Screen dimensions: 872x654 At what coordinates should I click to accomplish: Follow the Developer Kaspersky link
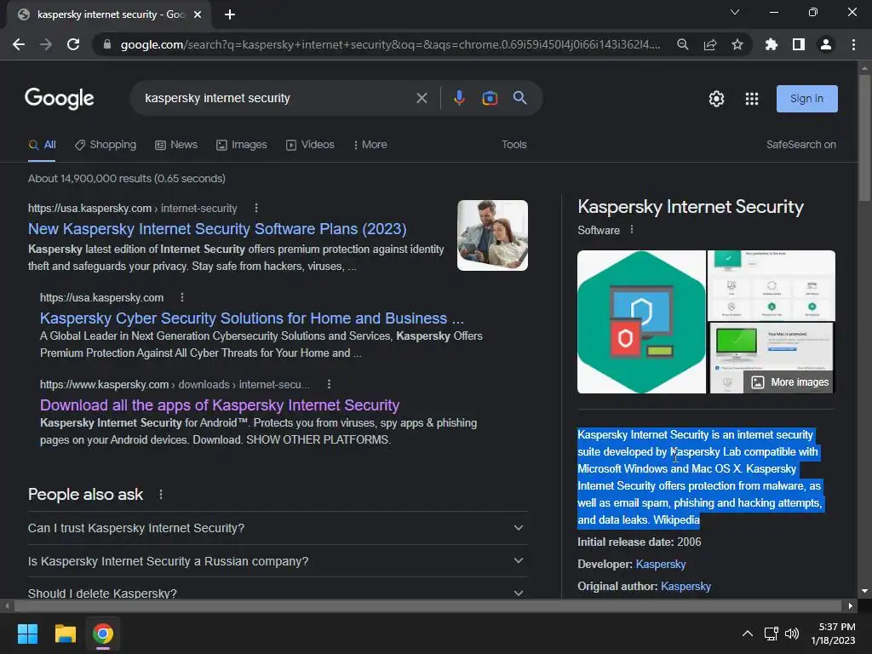point(661,565)
